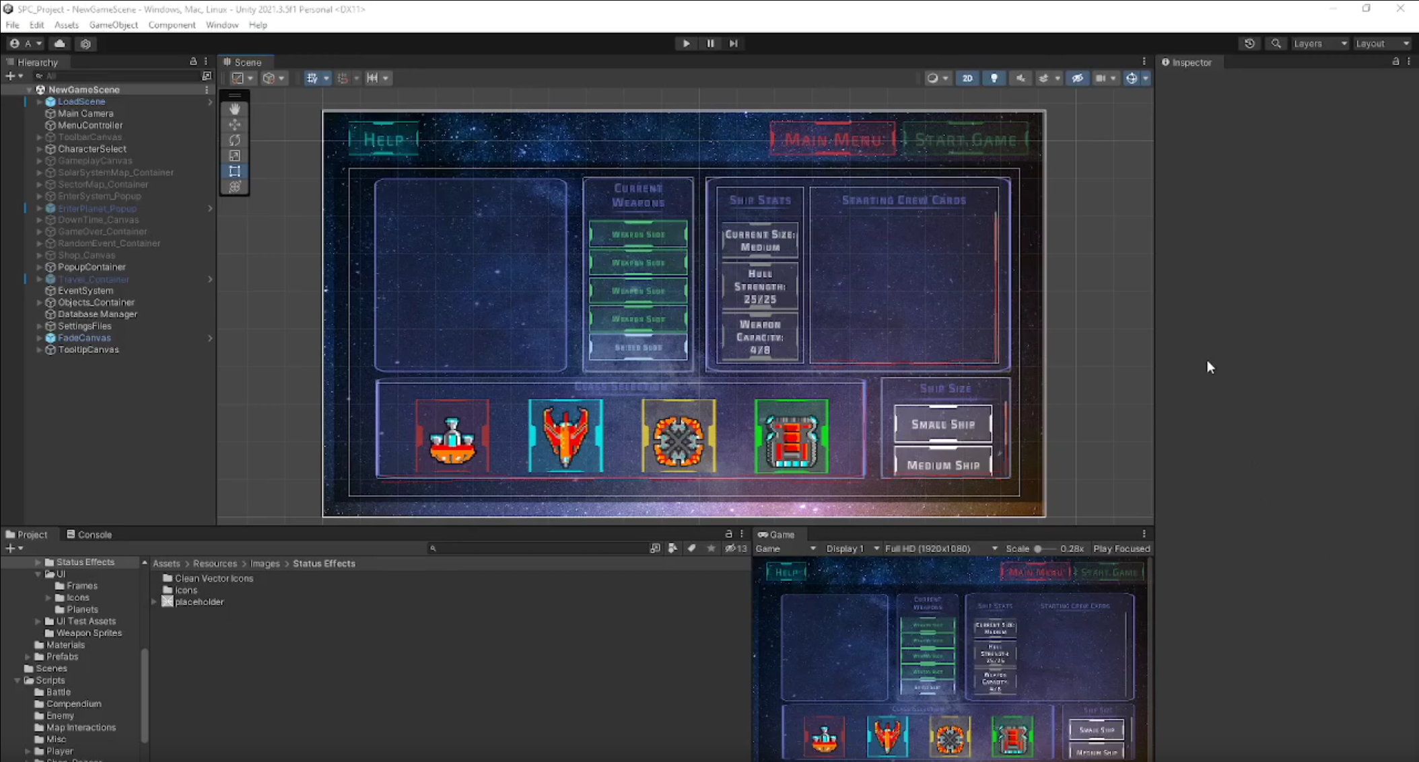Open Full HD (1920x1080) resolution dropdown

click(941, 548)
